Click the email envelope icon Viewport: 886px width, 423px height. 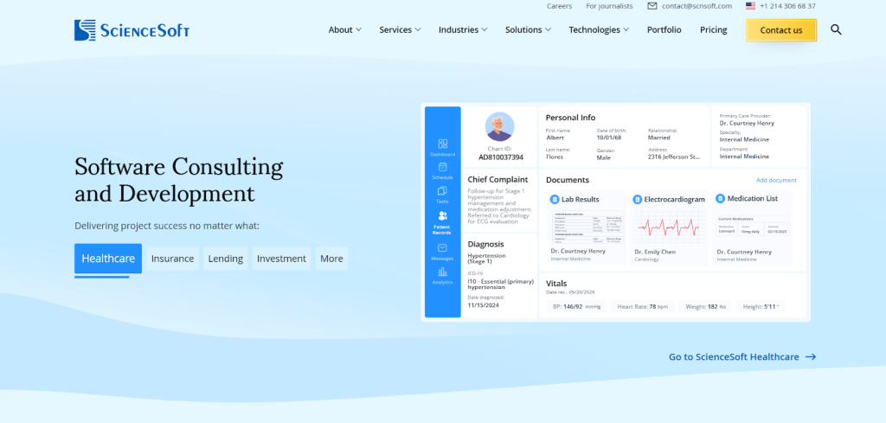(x=652, y=6)
